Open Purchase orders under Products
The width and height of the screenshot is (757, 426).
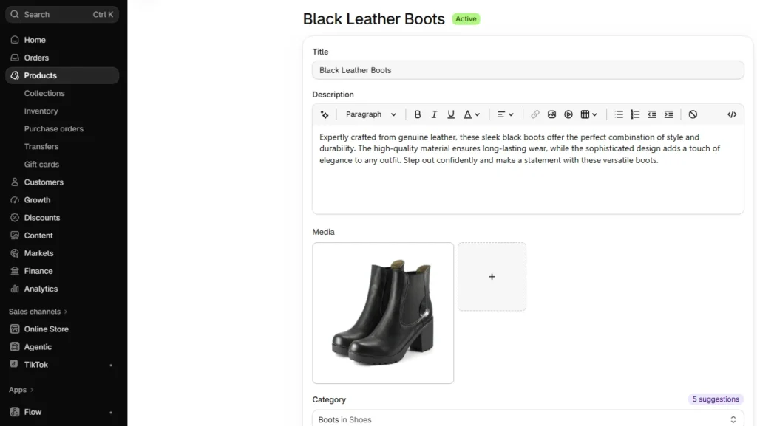(x=53, y=129)
